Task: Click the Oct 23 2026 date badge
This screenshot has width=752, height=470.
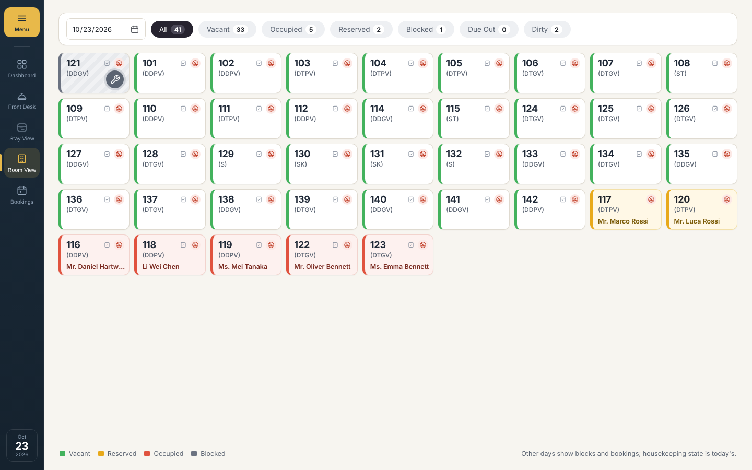Action: click(22, 445)
